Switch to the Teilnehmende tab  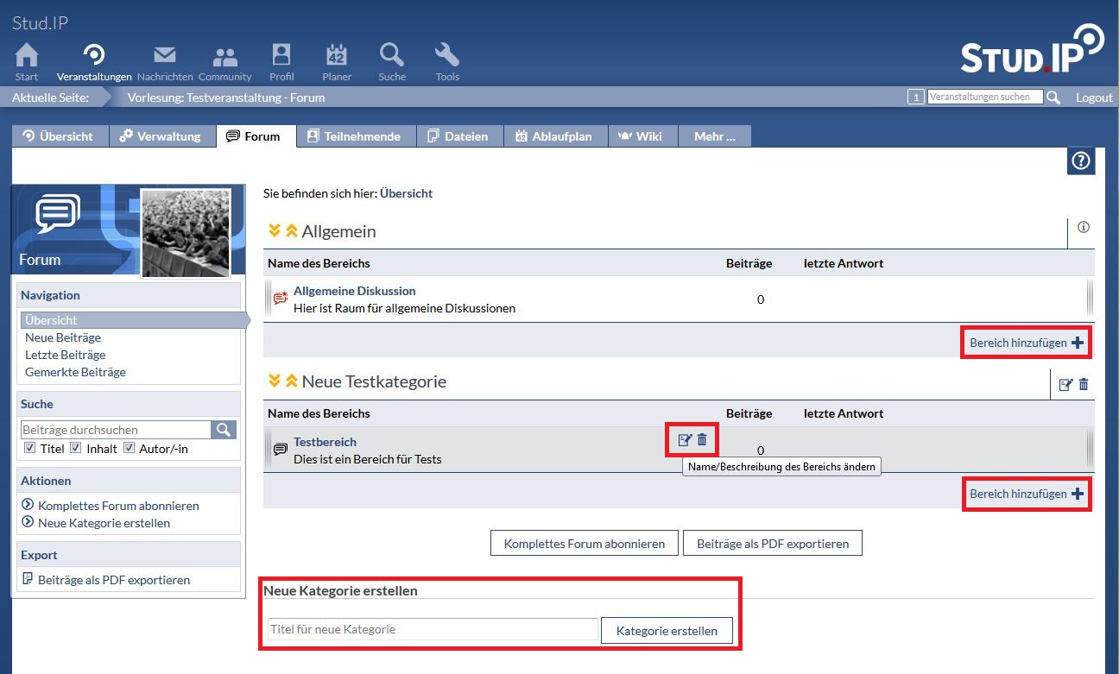point(354,136)
